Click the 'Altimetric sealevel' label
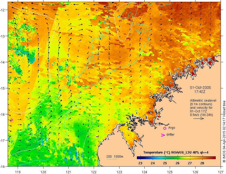 click(x=203, y=101)
